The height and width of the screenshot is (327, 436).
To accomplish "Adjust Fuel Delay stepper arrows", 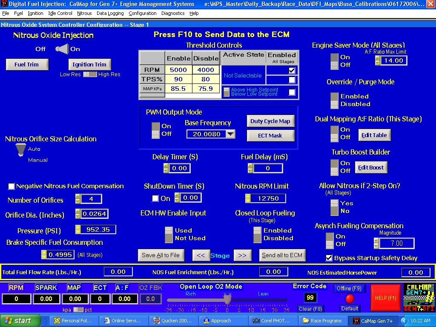I will pos(250,168).
